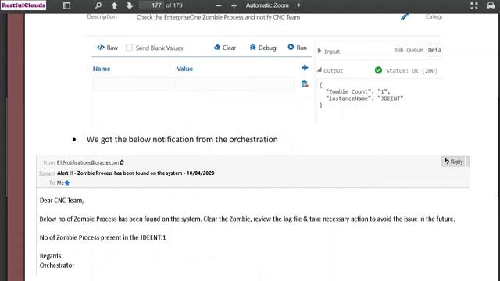Click the Name column header
This screenshot has height=281, width=500.
[x=102, y=69]
